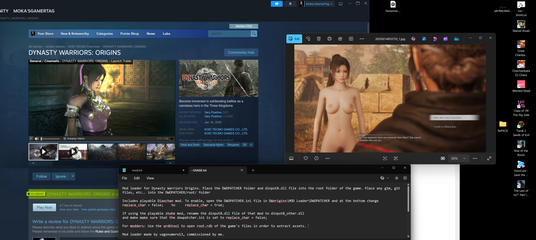Click Edit in Photos viewer
This screenshot has width=536, height=240.
click(x=294, y=39)
